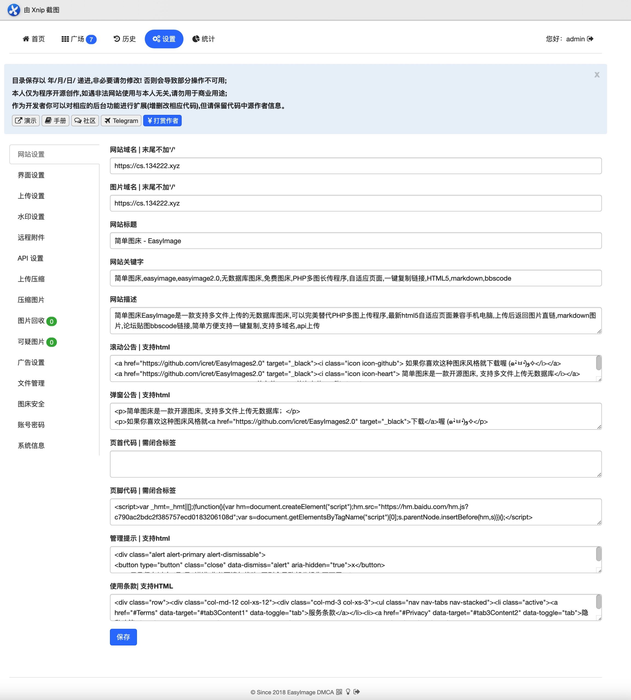Open the 历史 history page
Screen dimensions: 631x700
point(124,39)
